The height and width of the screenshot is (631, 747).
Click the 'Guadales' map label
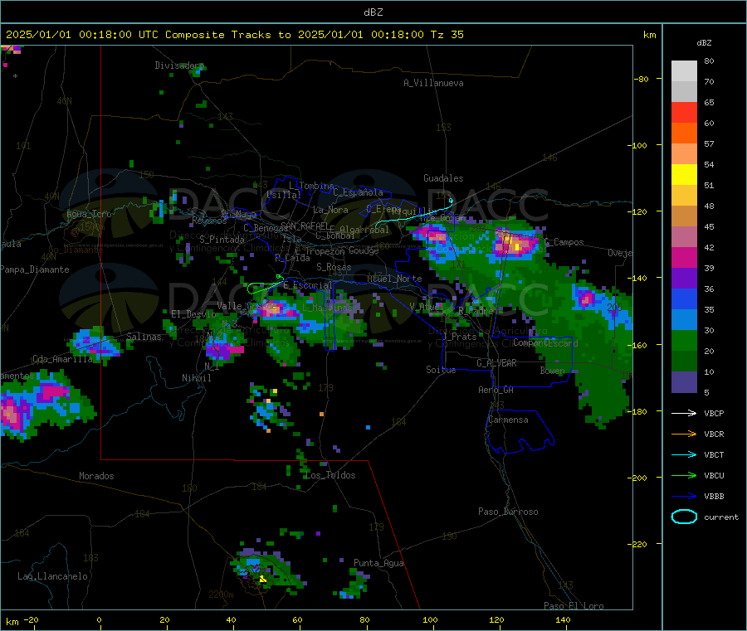tap(443, 178)
